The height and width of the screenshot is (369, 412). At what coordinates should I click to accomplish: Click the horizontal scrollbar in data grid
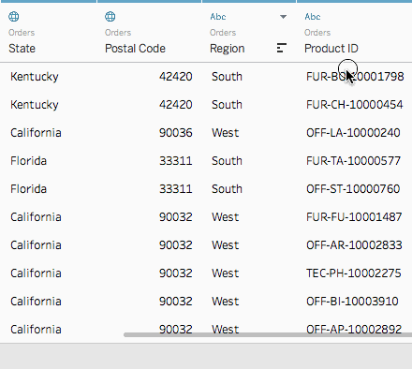tap(268, 334)
